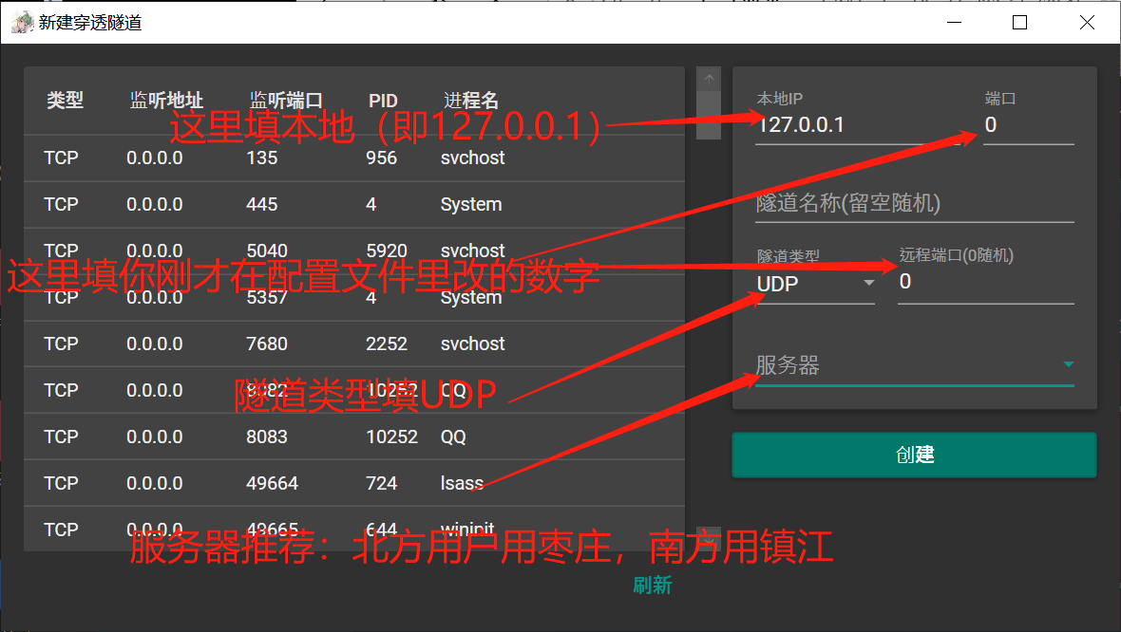1121x632 pixels.
Task: Select the svchost row with port 135
Action: [353, 158]
